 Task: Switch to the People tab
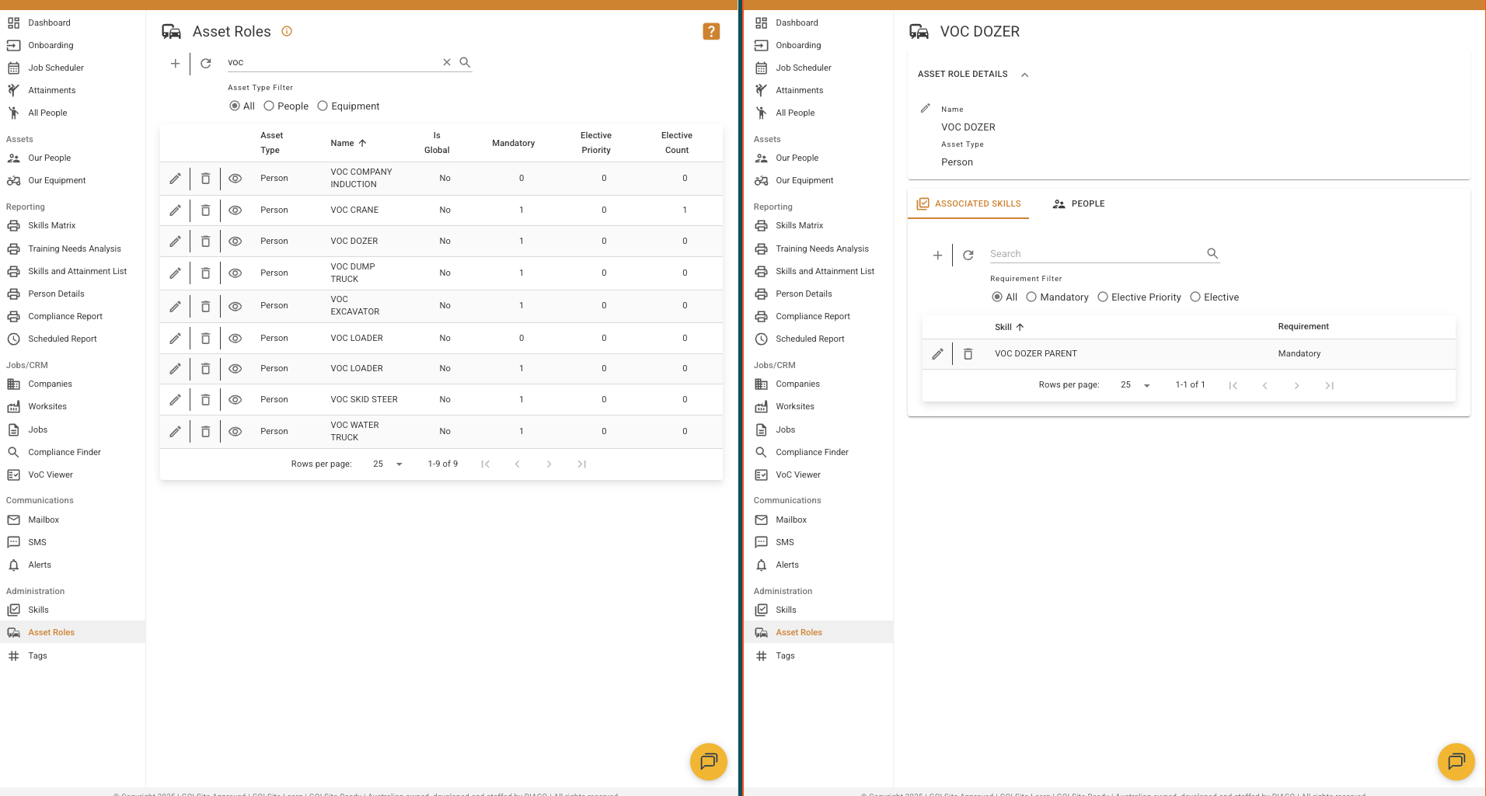[1078, 204]
